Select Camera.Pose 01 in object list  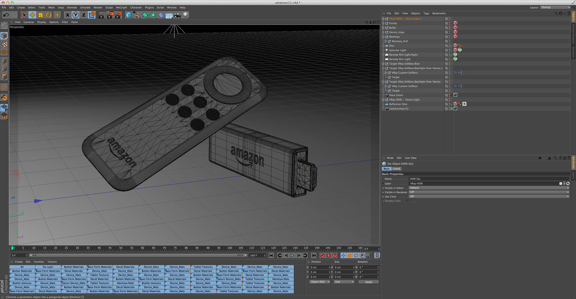(399, 109)
